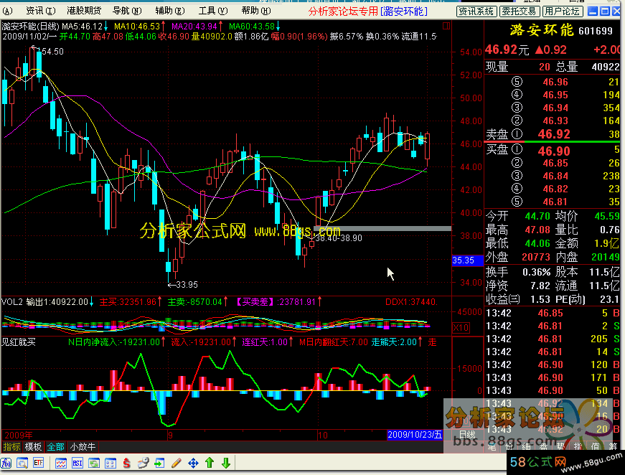Click the blue four-way move arrows icon
625x475 pixels.
click(x=193, y=463)
